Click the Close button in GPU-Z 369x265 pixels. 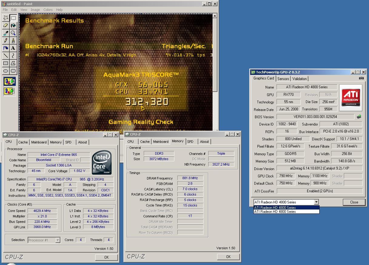coord(354,202)
